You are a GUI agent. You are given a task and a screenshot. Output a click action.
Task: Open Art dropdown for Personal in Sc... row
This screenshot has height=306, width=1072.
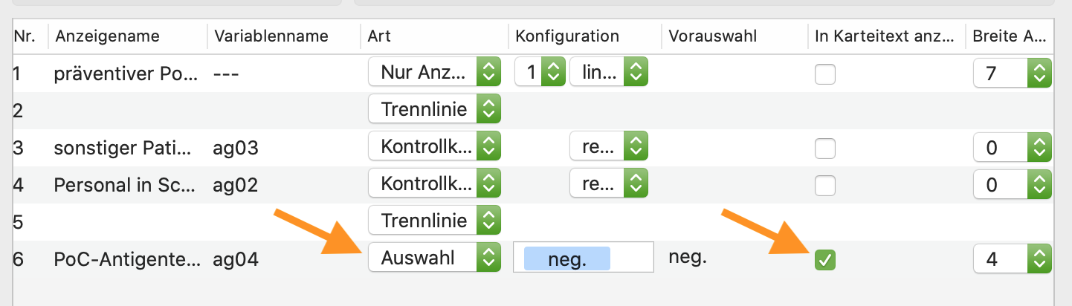tap(435, 184)
